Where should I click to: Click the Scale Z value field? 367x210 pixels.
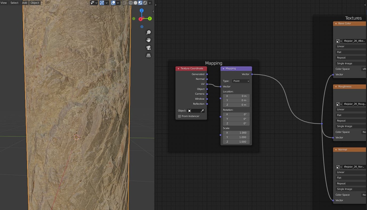tap(236, 142)
